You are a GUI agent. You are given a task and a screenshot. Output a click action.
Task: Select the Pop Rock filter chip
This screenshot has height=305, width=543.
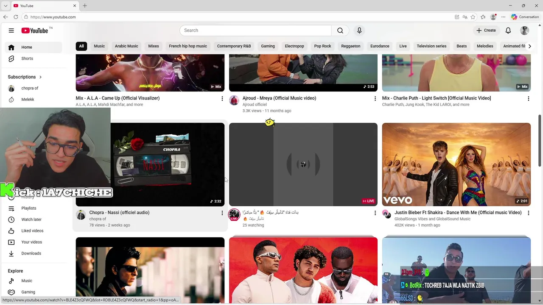tap(323, 46)
